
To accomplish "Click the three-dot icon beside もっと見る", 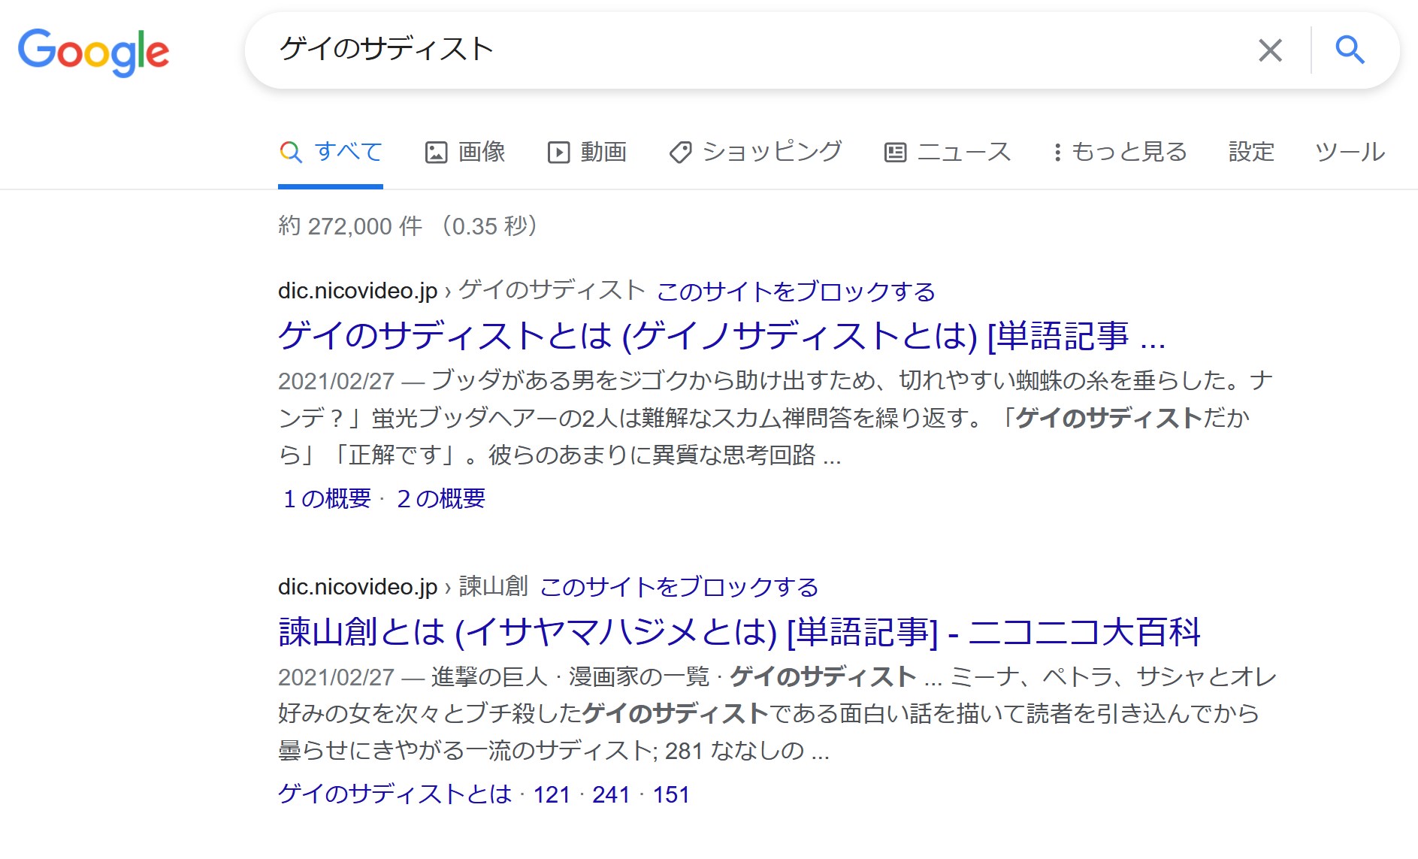I will point(1057,153).
